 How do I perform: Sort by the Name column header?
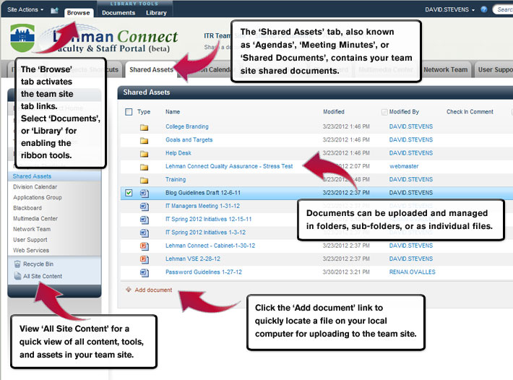click(173, 112)
